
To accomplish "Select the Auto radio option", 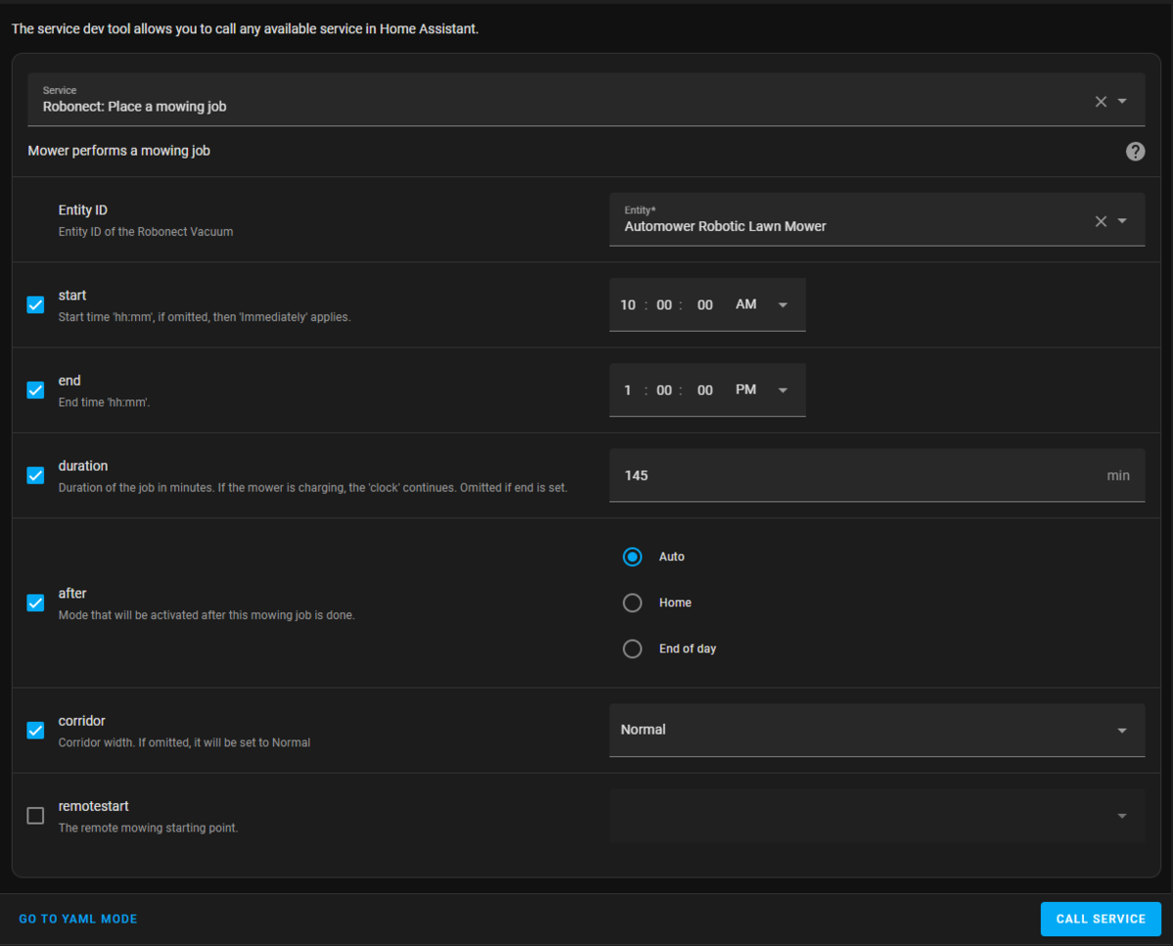I will (x=632, y=557).
